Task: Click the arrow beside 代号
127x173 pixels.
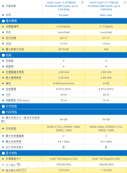Action: (3, 15)
